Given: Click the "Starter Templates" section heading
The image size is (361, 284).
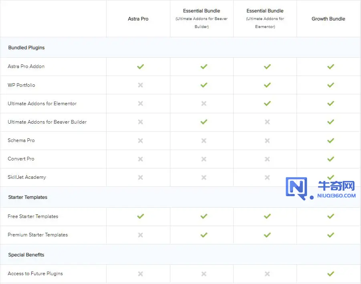Looking at the screenshot, I should tap(28, 197).
